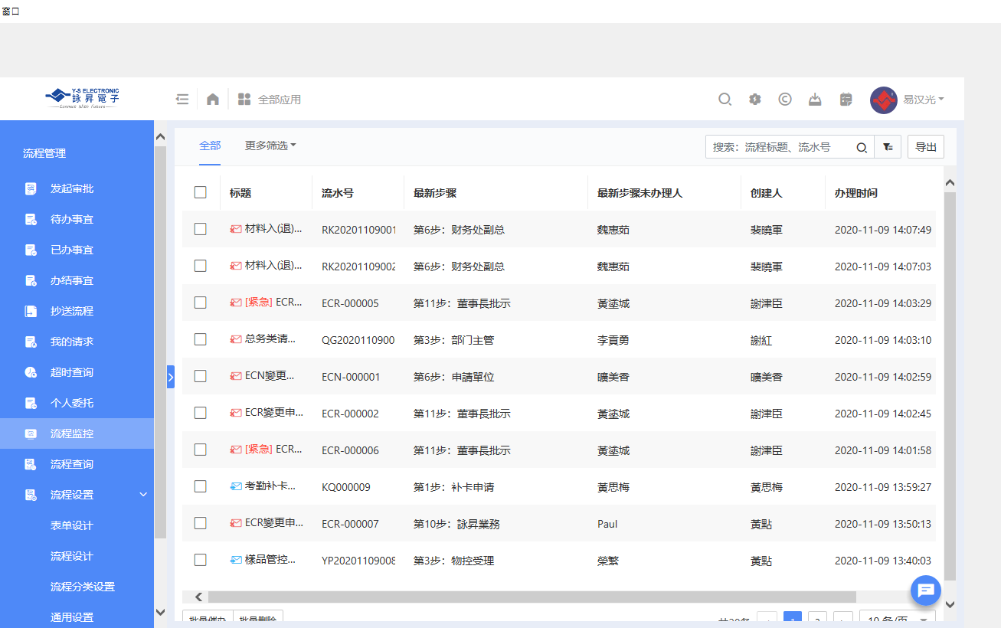1001x628 pixels.
Task: Click the user avatar picture
Action: pyautogui.click(x=884, y=100)
